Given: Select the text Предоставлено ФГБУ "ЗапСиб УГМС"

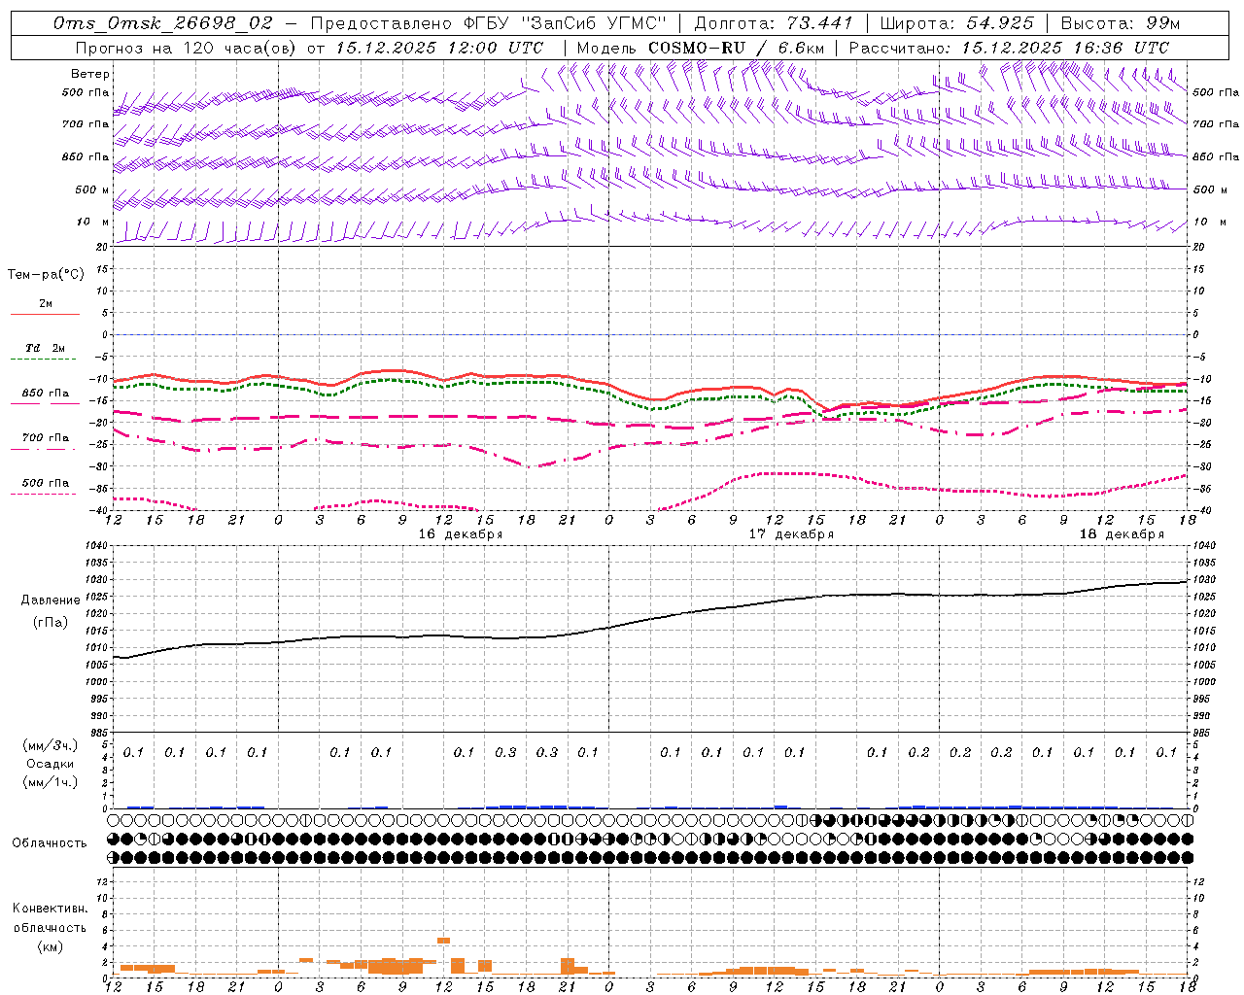Looking at the screenshot, I should point(489,23).
